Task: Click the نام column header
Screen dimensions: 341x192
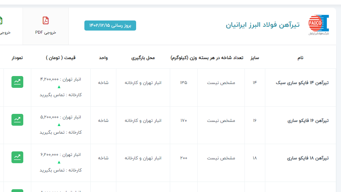Action: pos(300,58)
